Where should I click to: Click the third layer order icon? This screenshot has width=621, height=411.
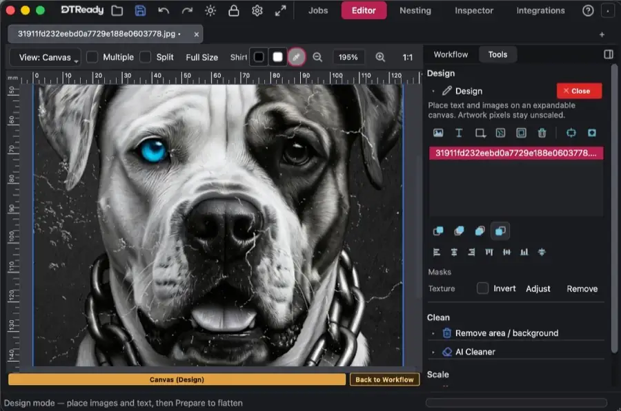click(x=480, y=231)
